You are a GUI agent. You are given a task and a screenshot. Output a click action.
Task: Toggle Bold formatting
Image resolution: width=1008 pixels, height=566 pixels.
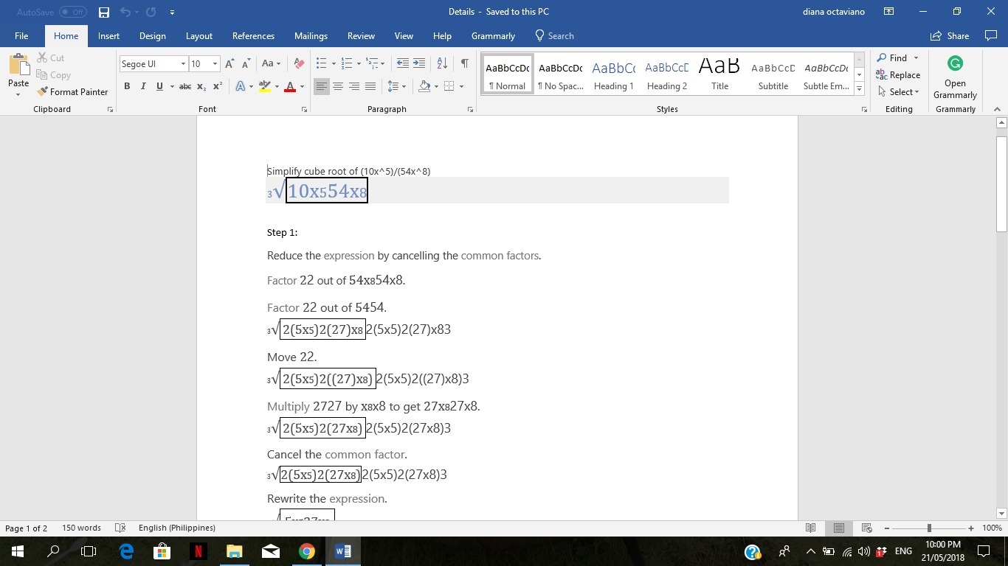127,87
